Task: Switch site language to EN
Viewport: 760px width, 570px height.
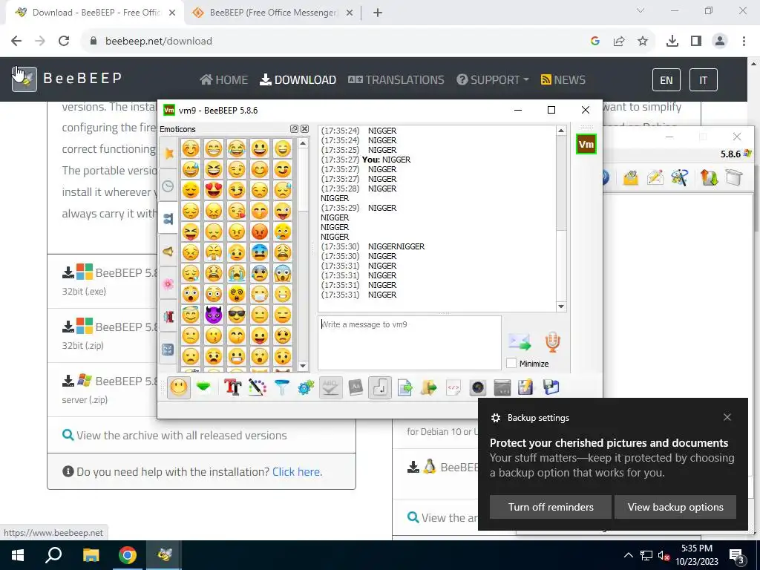Action: (x=666, y=80)
